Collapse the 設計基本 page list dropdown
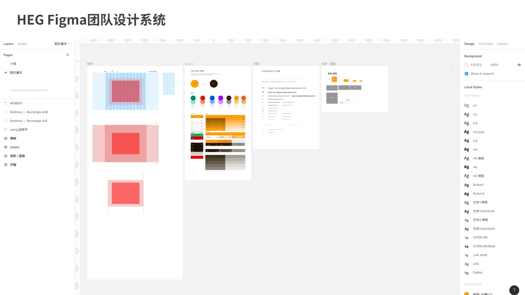 click(62, 44)
